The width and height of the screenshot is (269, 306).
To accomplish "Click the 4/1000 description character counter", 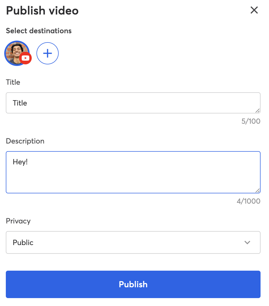I will [x=248, y=201].
